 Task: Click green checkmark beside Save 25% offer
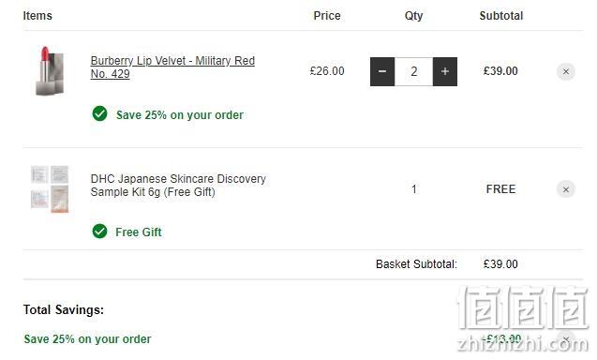99,113
